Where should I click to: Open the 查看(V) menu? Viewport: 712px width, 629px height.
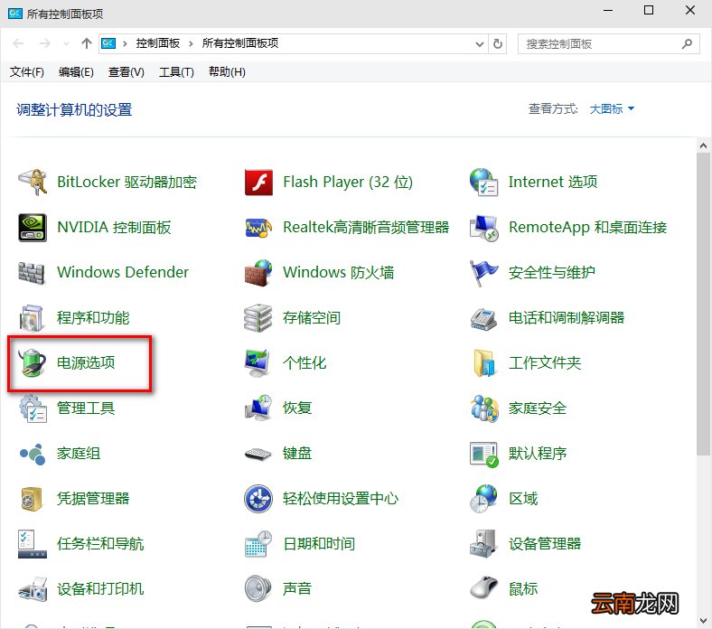[126, 72]
